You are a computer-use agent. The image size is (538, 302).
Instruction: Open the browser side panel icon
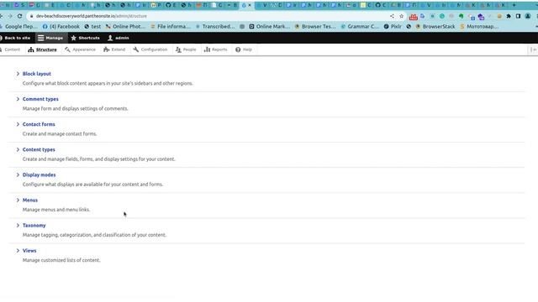coord(518,16)
